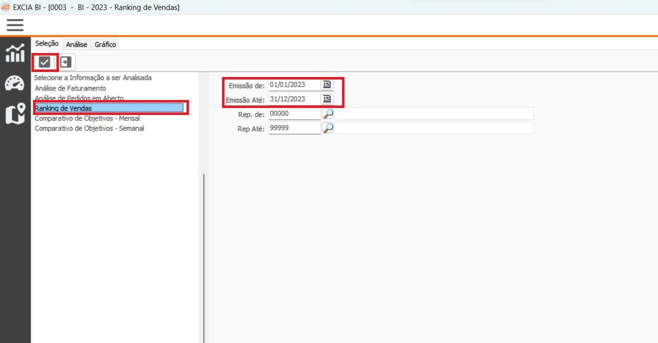The height and width of the screenshot is (343, 658).
Task: Open the map location sidebar icon
Action: 15,113
